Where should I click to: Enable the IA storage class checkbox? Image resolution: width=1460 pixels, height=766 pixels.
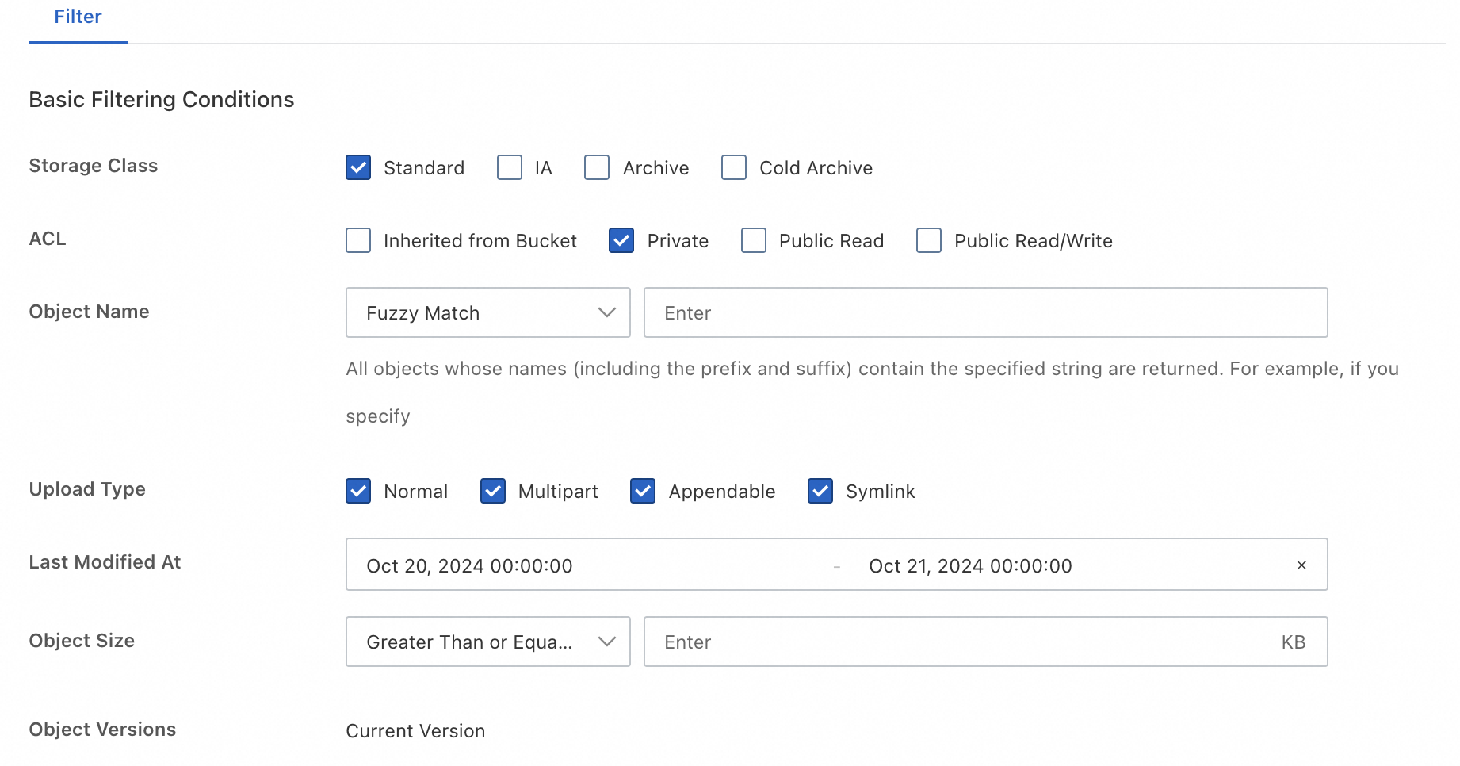[x=510, y=167]
